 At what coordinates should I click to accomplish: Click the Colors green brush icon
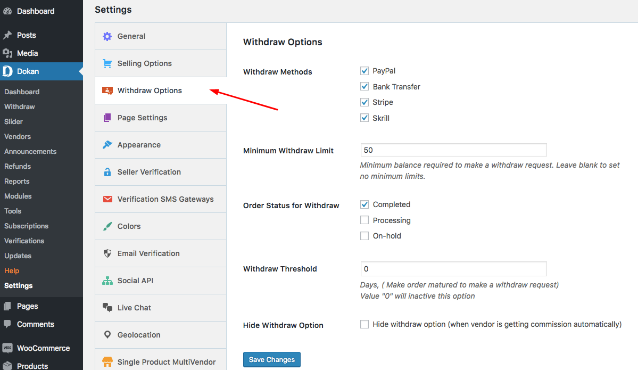pyautogui.click(x=107, y=226)
